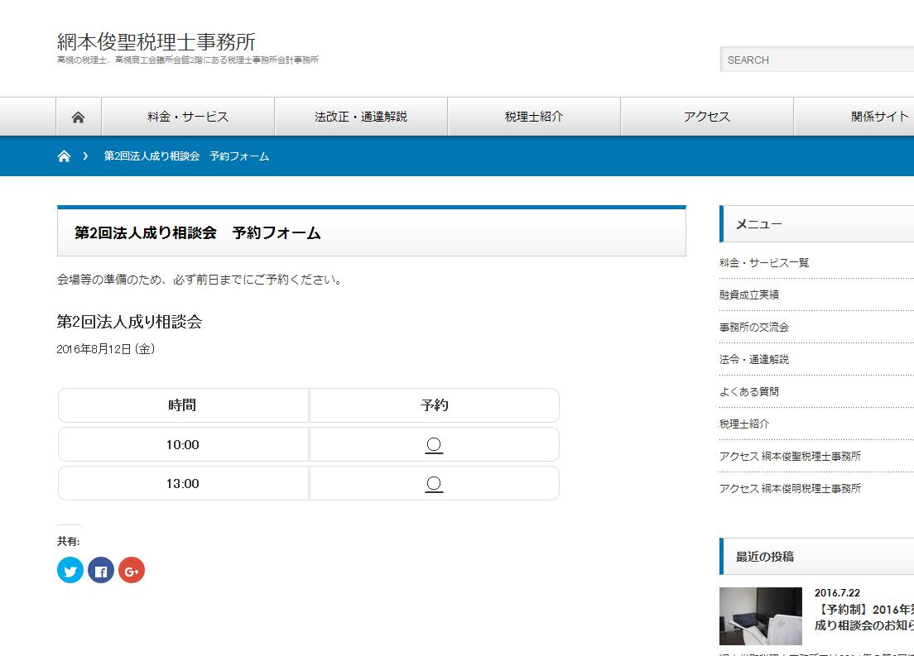The image size is (914, 656).
Task: Click the home icon in navigation bar
Action: tap(79, 117)
